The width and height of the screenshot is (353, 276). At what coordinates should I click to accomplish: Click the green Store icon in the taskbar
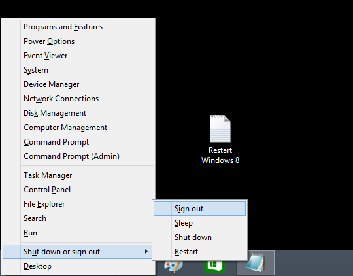(215, 267)
